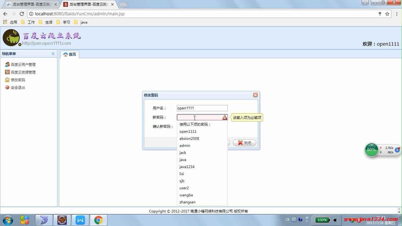This screenshot has height=226, width=402.
Task: Open the Java EE IDE taskbar app
Action: click(62, 220)
